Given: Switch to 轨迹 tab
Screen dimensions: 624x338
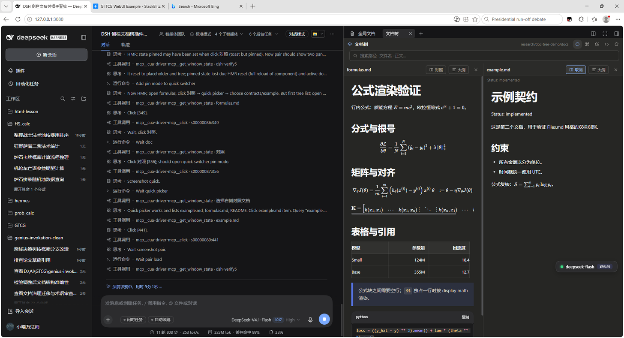Looking at the screenshot, I should click(x=125, y=45).
